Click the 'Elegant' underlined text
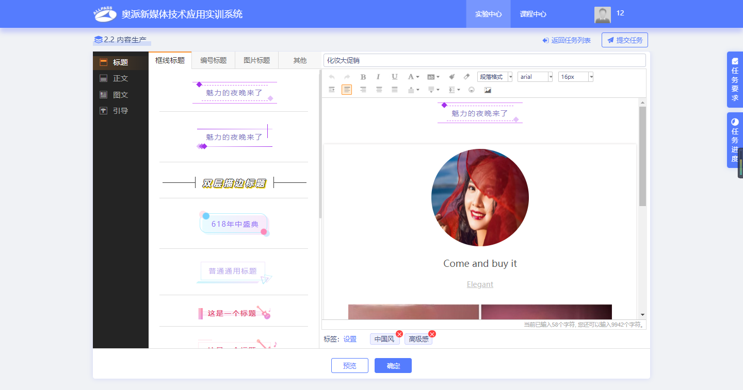The height and width of the screenshot is (390, 743). coord(480,284)
